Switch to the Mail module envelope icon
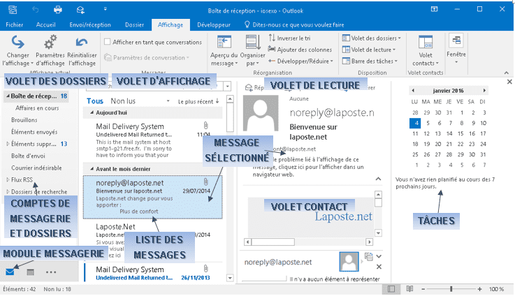Screen dimensions: 515x296 10,272
